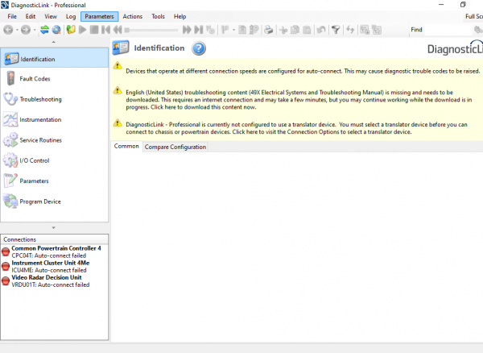Click the toolbar icon right of flag dropdown

coord(243,30)
